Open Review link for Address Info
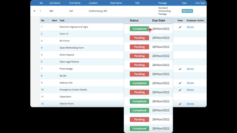237x133 pixels. [x=190, y=83]
